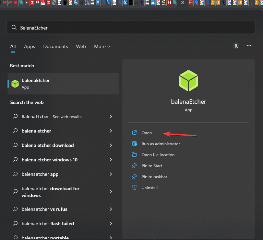Click the large balenaEtcher cube icon
Screen dimensions: 263x240
tap(189, 81)
